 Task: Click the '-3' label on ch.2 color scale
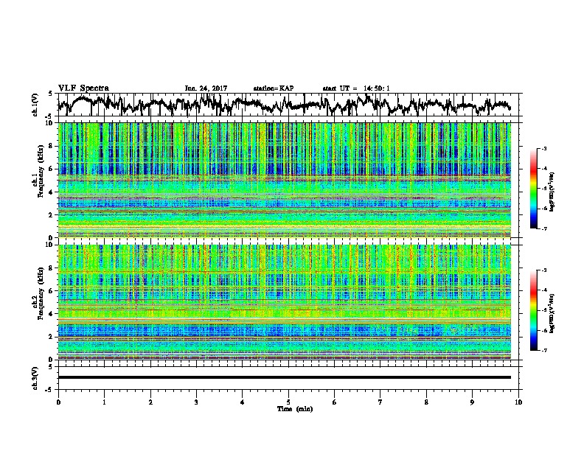coord(544,270)
